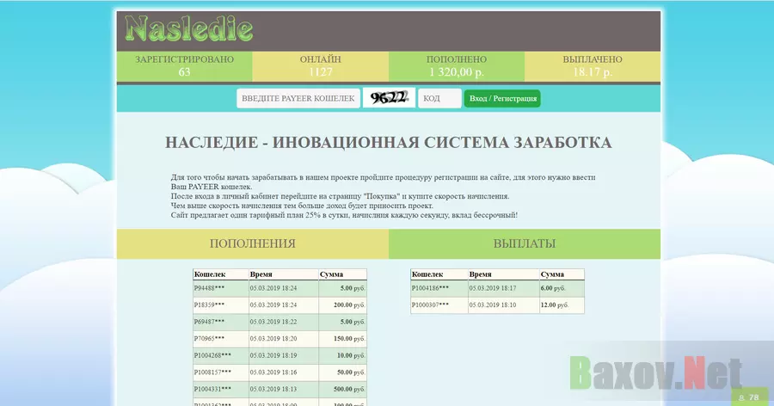774x406 pixels.
Task: Click the captcha image 9622
Action: coord(389,98)
